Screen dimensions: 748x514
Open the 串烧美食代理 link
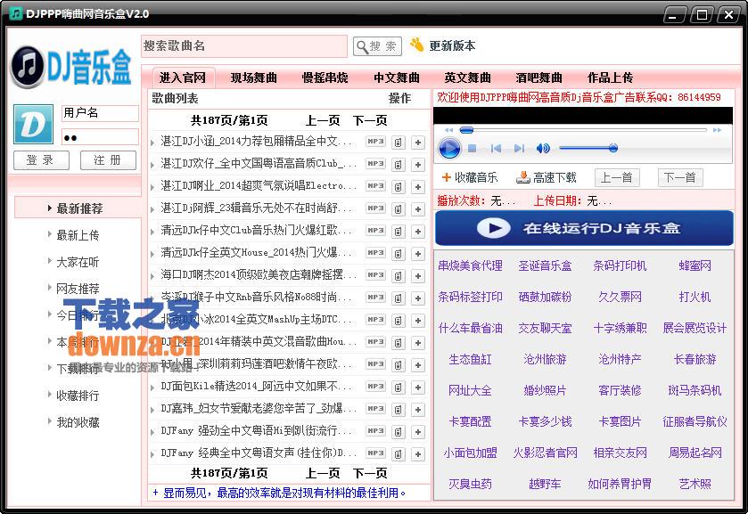470,265
